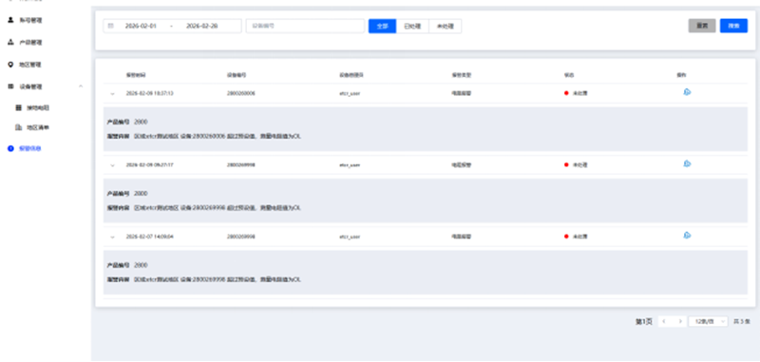Collapse the row timed 09:27:17
Viewport: 760px width, 362px height.
pyautogui.click(x=112, y=165)
